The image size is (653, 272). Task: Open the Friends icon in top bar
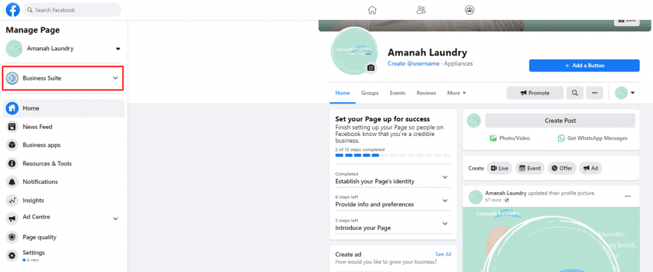421,10
